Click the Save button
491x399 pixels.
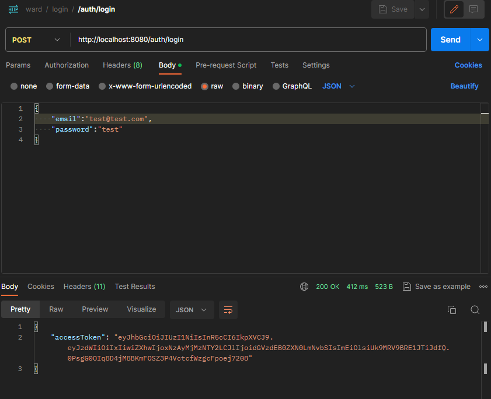[393, 9]
